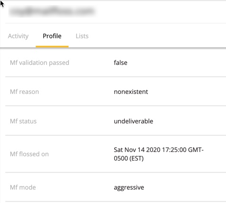This screenshot has width=226, height=203.
Task: Click the Mf validation passed label
Action: tap(39, 63)
